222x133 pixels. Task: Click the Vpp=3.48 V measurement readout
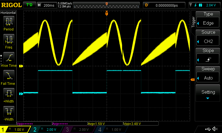[141, 124]
